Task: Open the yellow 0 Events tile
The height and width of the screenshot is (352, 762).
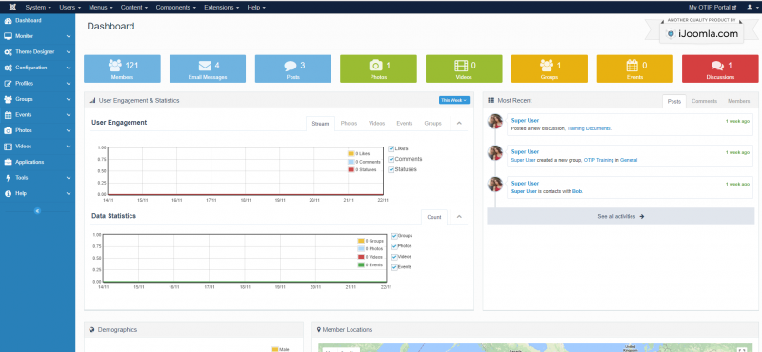Action: coord(634,68)
